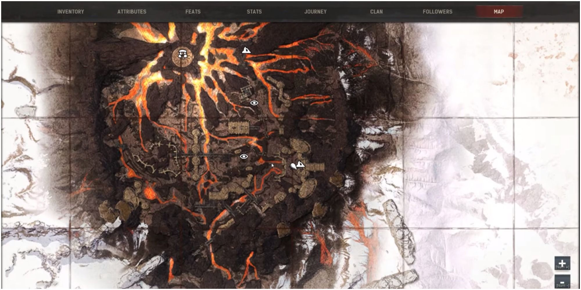
Task: Select the Stats tab
Action: (x=254, y=12)
